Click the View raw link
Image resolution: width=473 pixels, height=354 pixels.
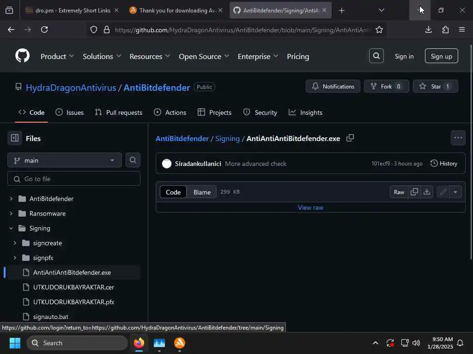pos(310,207)
